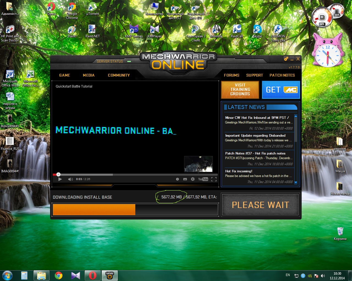Open Windows Explorer from the taskbar
Image resolution: width=352 pixels, height=281 pixels.
click(x=42, y=276)
